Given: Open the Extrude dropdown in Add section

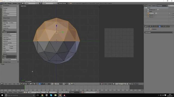Looking at the screenshot, I should pyautogui.click(x=10, y=32).
